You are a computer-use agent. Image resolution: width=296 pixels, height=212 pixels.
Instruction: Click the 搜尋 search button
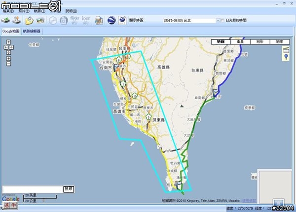coord(69,189)
